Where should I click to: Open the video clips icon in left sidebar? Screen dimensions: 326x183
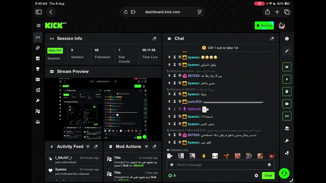click(x=38, y=80)
